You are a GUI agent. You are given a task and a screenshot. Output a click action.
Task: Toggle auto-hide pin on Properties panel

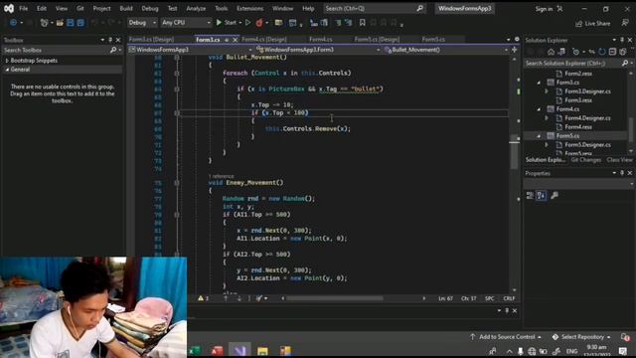point(622,173)
